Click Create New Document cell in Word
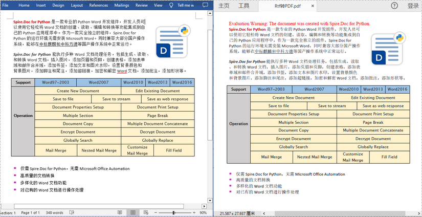The image size is (422, 217). click(78, 91)
